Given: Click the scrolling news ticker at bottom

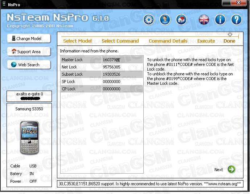Looking at the screenshot, I should pos(150,184).
